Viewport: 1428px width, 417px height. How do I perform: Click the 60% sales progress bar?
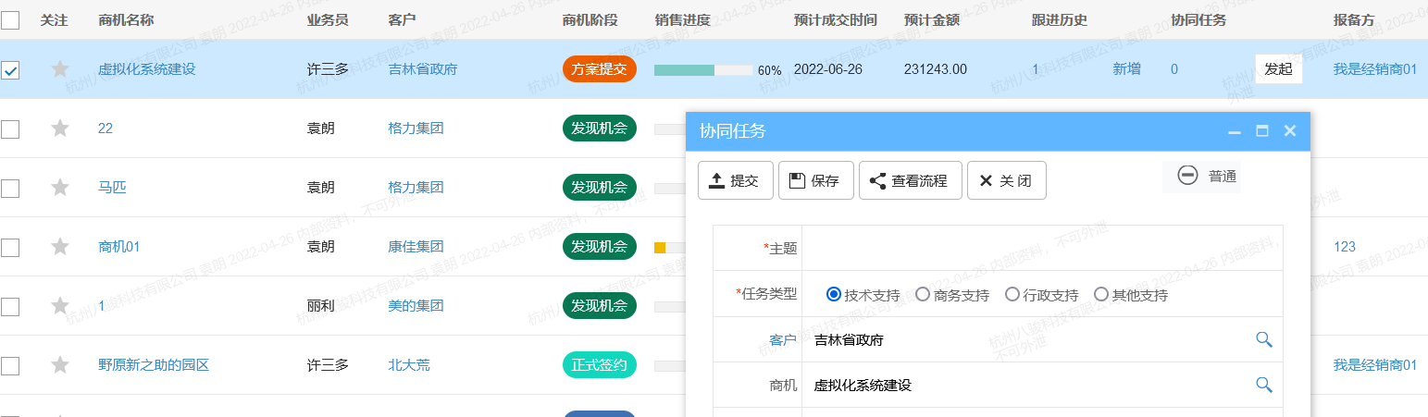pyautogui.click(x=703, y=70)
